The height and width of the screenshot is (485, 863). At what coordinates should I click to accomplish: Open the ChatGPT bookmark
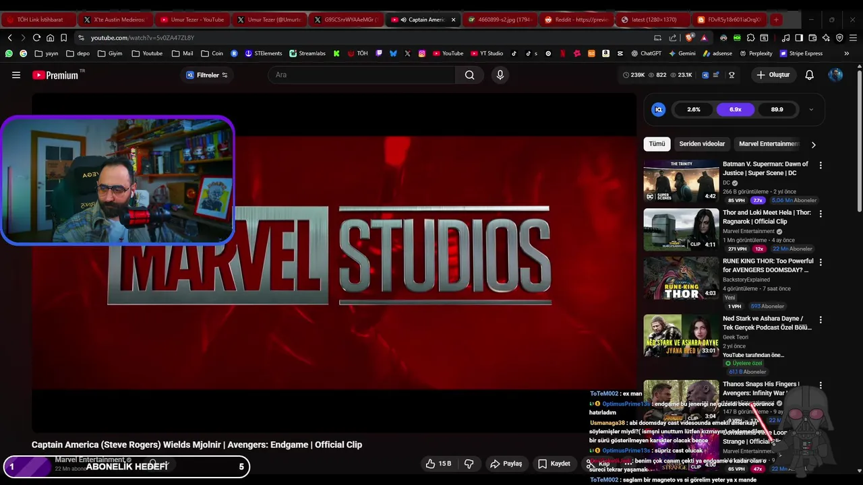[x=646, y=53]
